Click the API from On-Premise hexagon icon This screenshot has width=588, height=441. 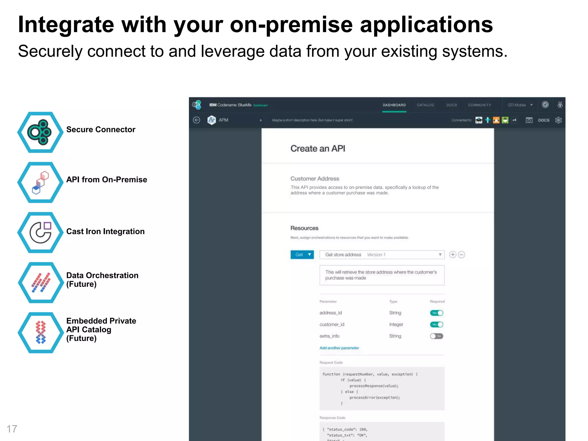pyautogui.click(x=40, y=182)
